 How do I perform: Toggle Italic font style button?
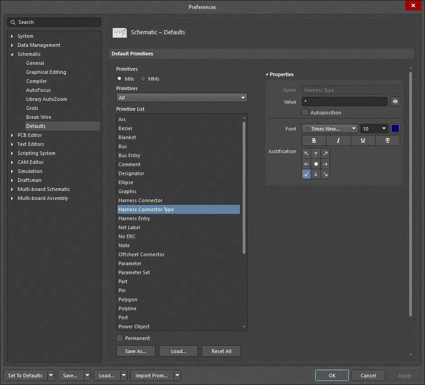click(x=339, y=140)
